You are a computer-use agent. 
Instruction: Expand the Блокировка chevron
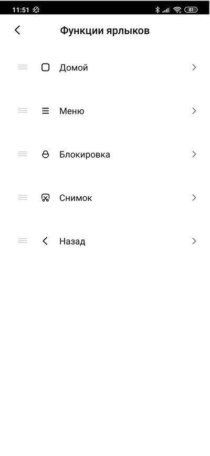194,154
